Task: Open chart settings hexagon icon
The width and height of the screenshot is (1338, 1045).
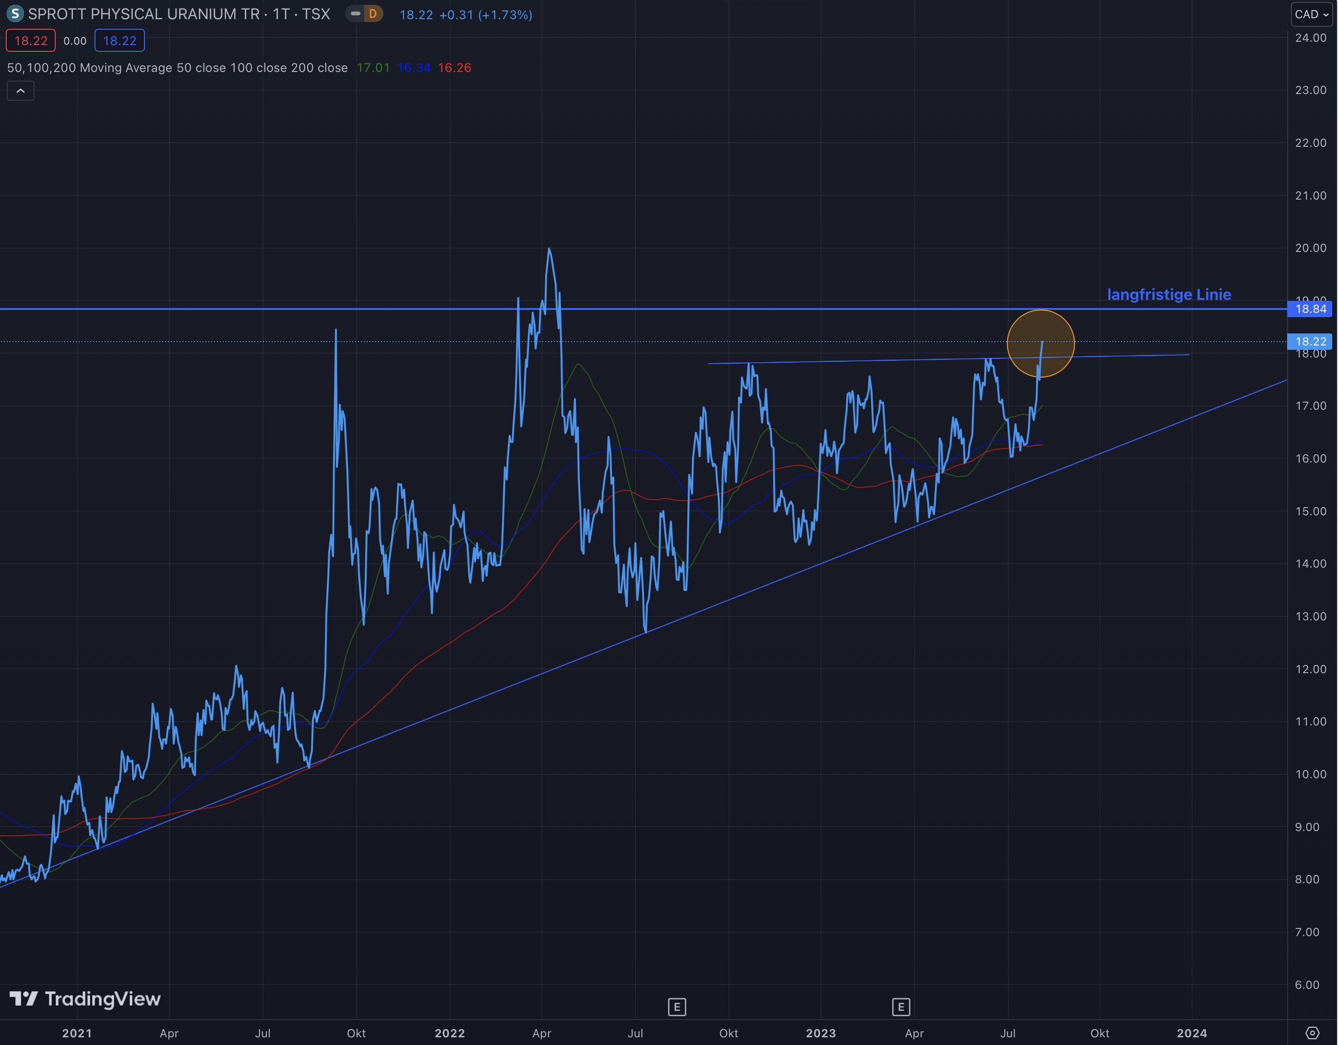Action: (1312, 1033)
